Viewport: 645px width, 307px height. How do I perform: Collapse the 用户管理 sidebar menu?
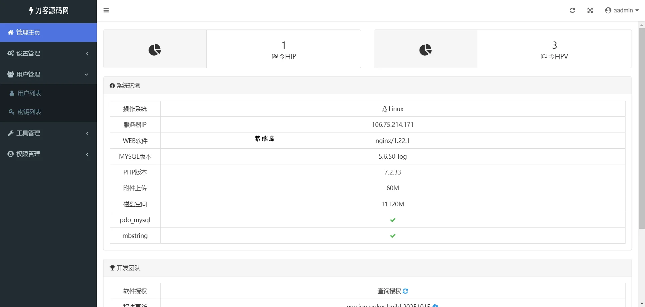48,74
